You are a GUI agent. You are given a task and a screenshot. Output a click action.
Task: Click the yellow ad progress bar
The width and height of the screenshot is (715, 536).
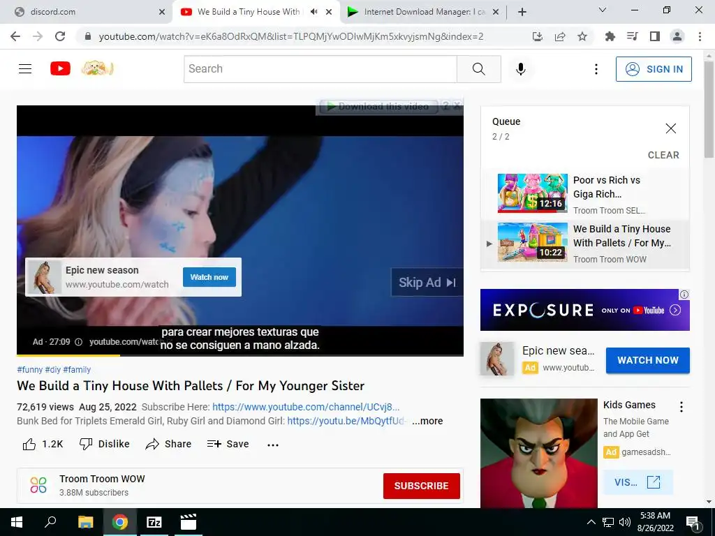(x=68, y=355)
